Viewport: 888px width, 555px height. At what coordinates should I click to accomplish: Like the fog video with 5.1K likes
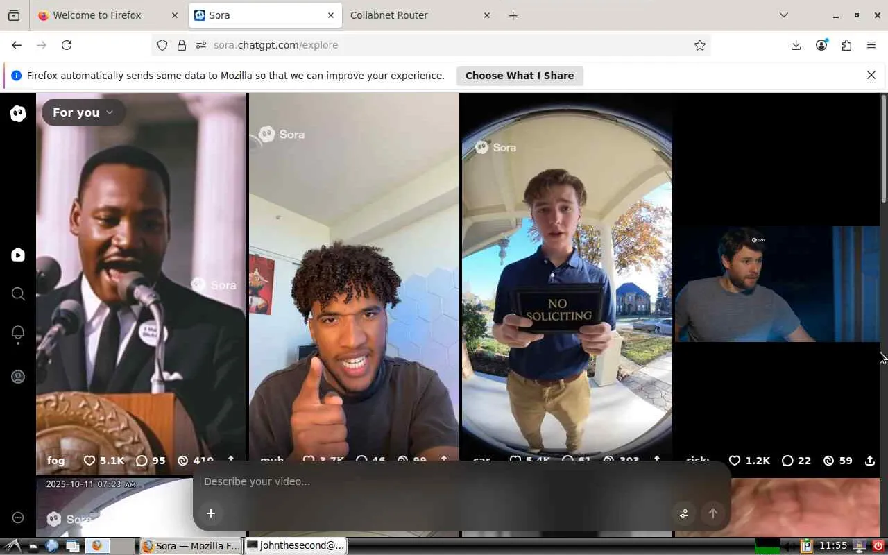click(x=104, y=461)
